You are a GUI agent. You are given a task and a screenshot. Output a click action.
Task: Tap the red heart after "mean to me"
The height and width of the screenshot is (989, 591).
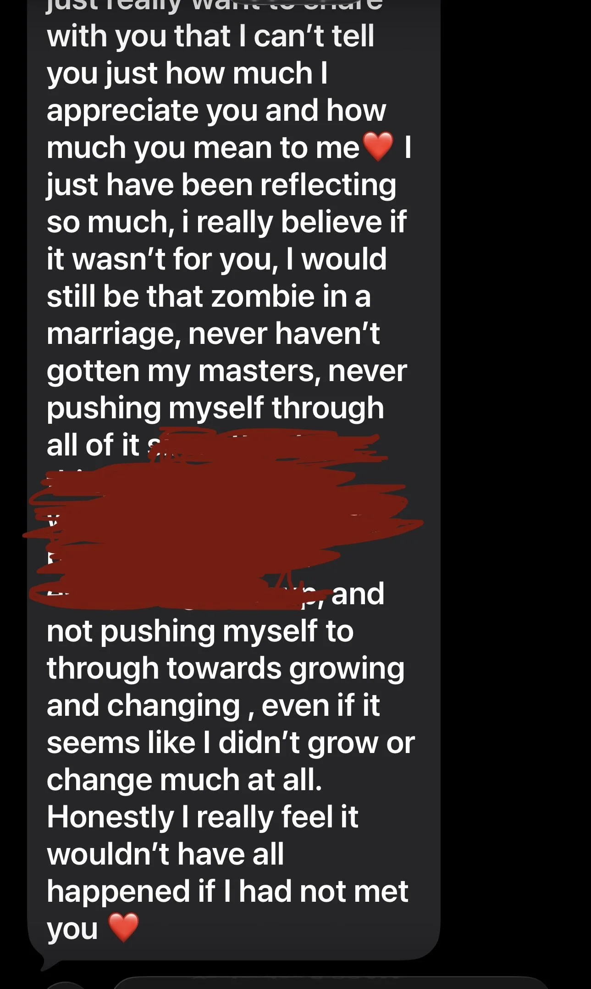pyautogui.click(x=378, y=146)
